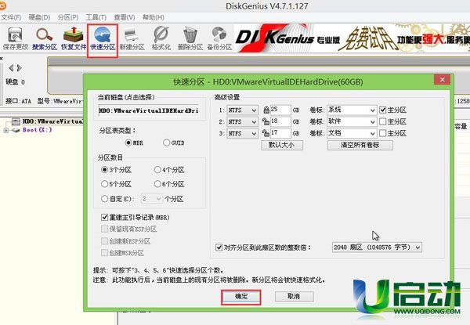Image resolution: width=470 pixels, height=325 pixels.
Task: Choose 6个分区 partition count
Action: (x=157, y=184)
